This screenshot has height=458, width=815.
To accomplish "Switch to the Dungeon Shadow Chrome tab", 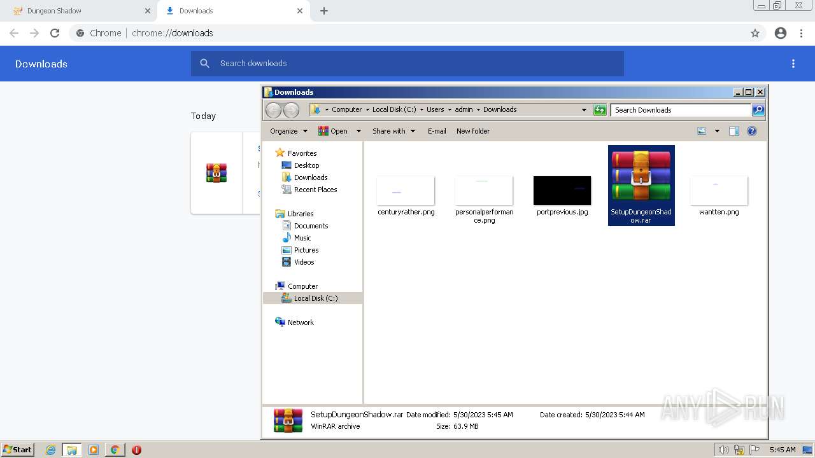I will tap(79, 11).
